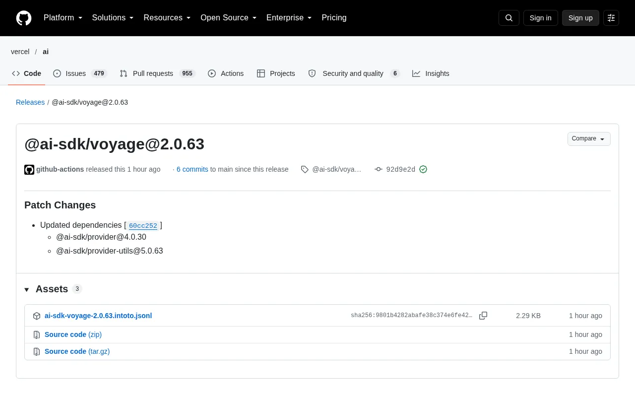
Task: Click the commit icon beside 92d9e2d
Action: [x=379, y=169]
